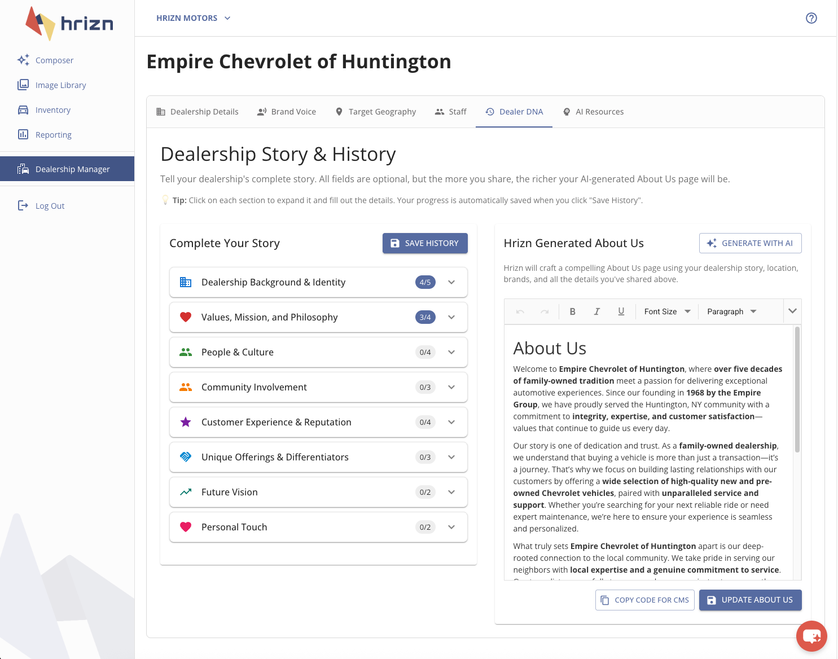Click the 4/5 progress badge
Screen dimensions: 838x659
coord(425,282)
